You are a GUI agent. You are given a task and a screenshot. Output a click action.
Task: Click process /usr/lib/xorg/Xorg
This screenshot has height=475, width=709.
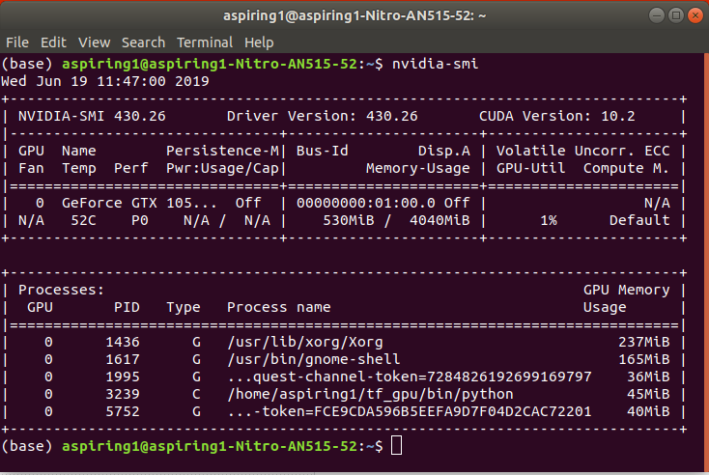[x=305, y=342]
